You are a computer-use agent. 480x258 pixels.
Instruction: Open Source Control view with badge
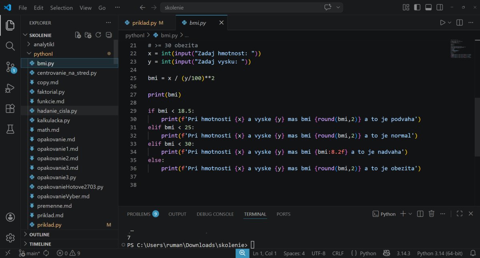pos(10,67)
